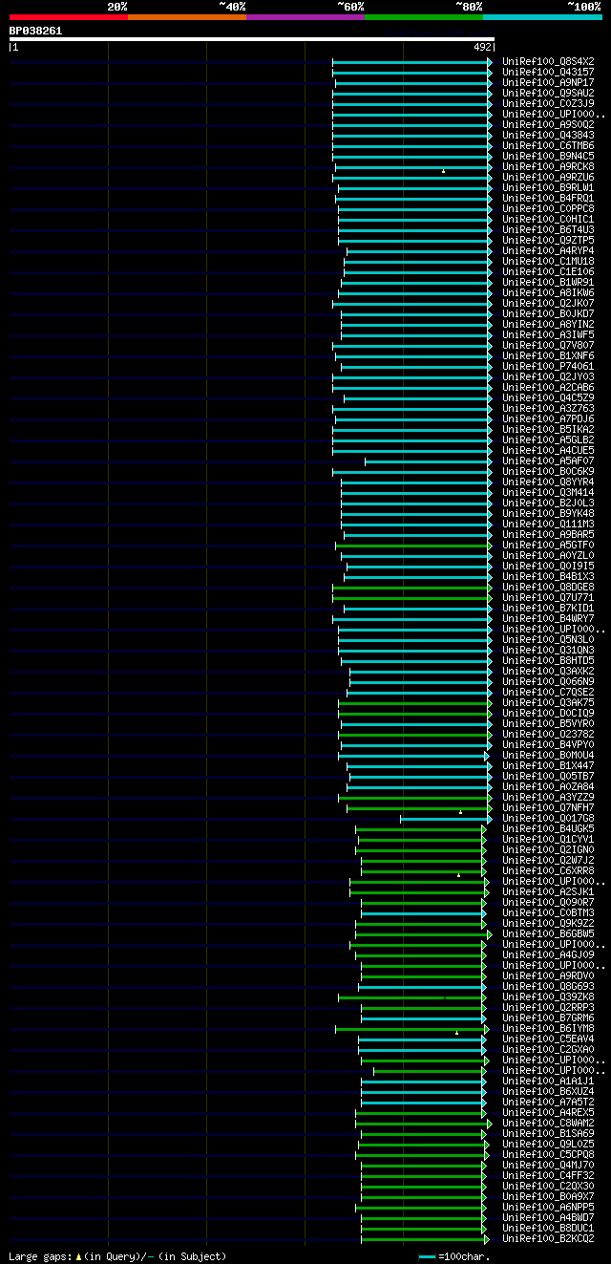Click the white query ruler bar labeled 1 to 492
This screenshot has height=1264, width=611.
coord(252,39)
